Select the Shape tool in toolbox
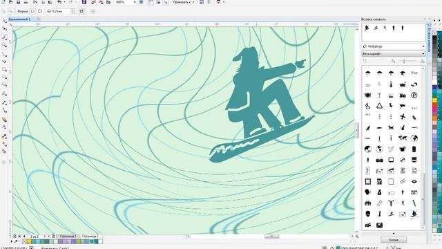 [x=4, y=29]
